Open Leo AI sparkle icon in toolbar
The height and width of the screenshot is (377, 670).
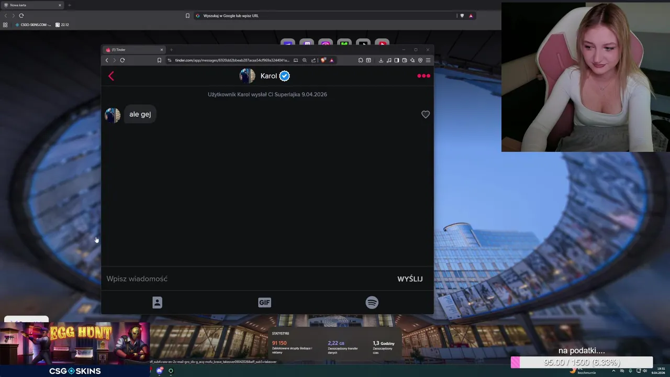412,60
